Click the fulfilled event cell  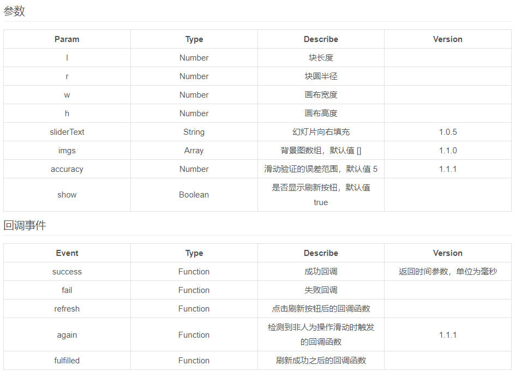click(x=67, y=361)
